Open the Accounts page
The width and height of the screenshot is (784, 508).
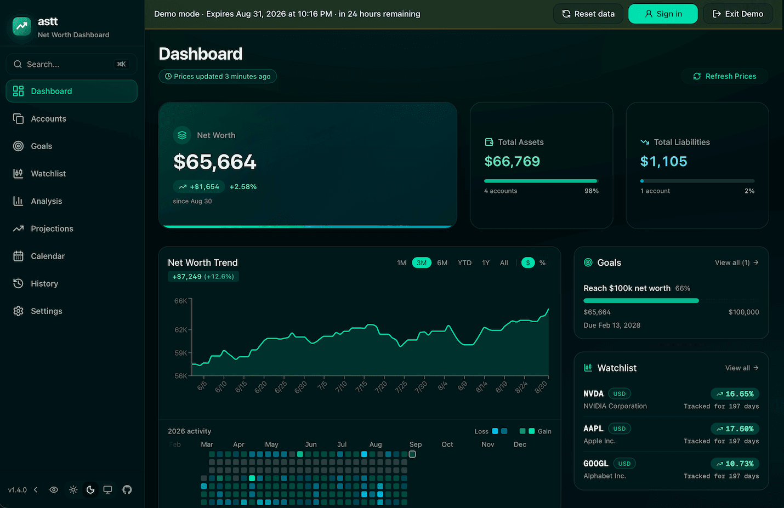71,118
